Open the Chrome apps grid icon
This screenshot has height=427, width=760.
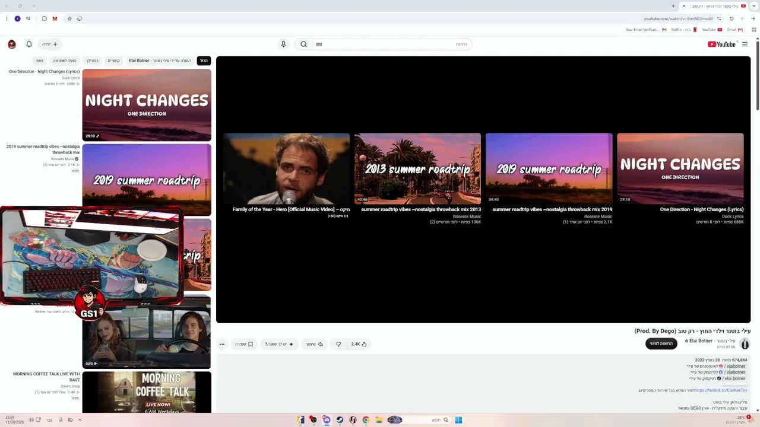coord(754,30)
